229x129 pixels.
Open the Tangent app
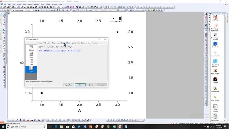[215, 80]
